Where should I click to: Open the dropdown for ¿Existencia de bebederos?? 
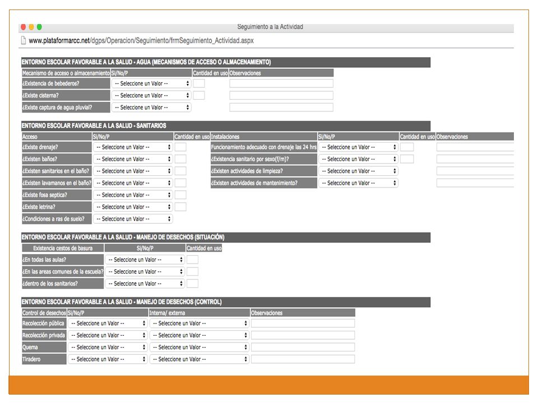tap(151, 83)
